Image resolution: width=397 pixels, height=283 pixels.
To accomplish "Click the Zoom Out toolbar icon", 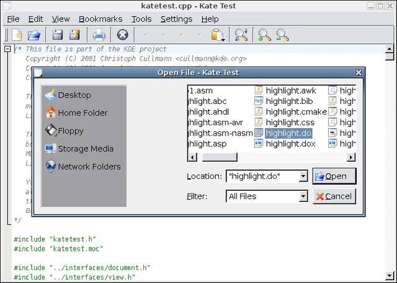I will (x=282, y=35).
